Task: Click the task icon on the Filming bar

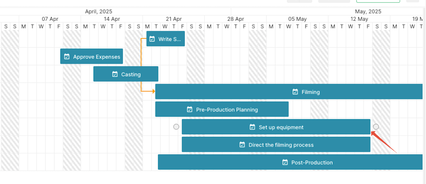Action: (295, 92)
